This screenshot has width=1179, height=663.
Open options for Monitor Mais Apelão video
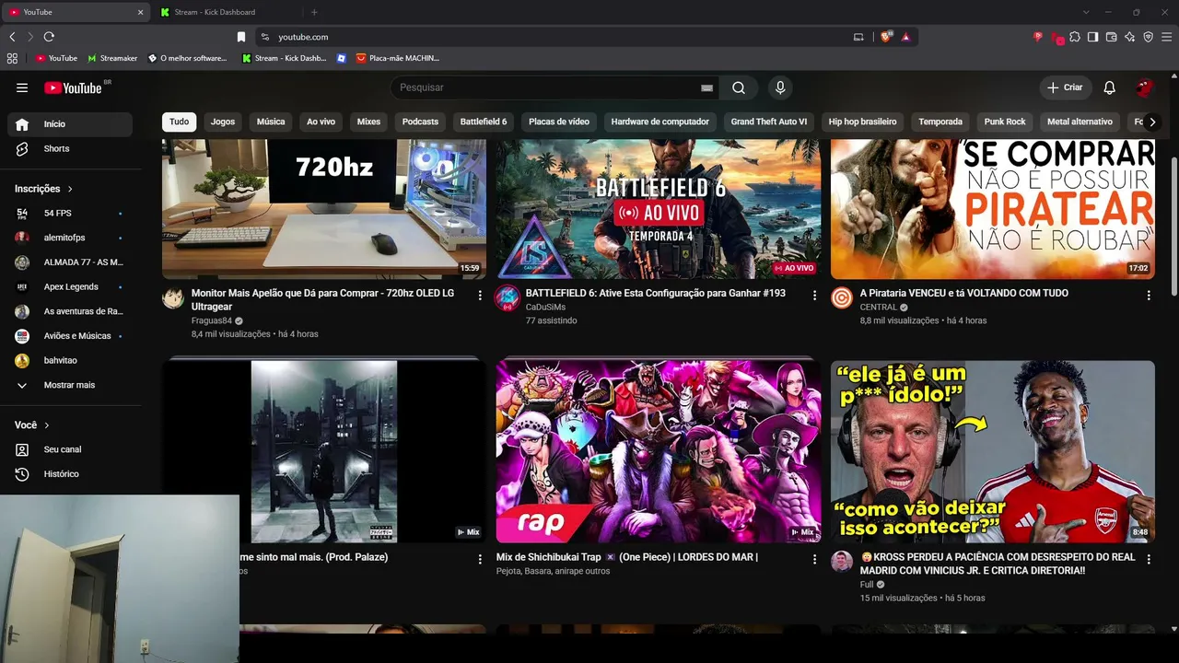pyautogui.click(x=480, y=295)
